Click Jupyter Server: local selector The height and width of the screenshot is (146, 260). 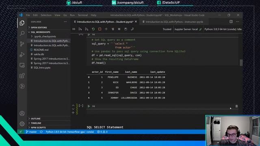(188, 29)
